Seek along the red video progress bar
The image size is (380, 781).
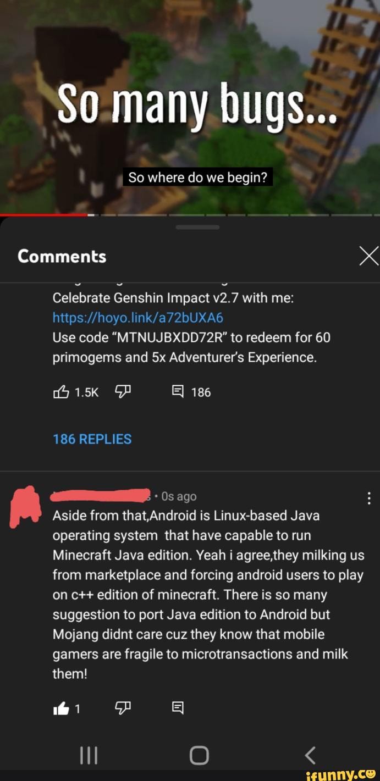point(190,215)
